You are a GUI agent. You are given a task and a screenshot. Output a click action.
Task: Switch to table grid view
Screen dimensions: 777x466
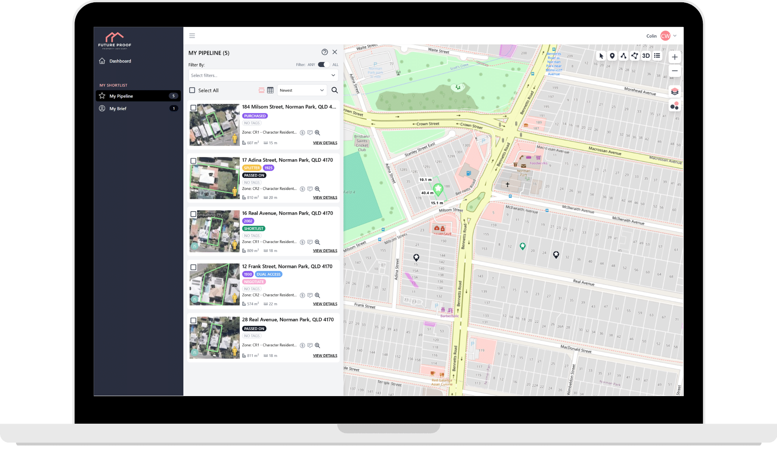270,90
